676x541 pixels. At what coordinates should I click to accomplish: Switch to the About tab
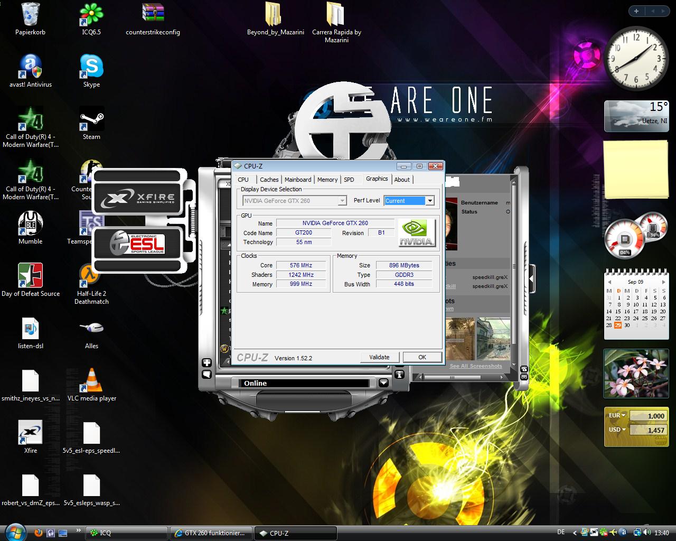click(x=402, y=180)
